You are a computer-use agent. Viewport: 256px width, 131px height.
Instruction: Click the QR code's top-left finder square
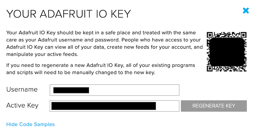pyautogui.click(x=210, y=35)
